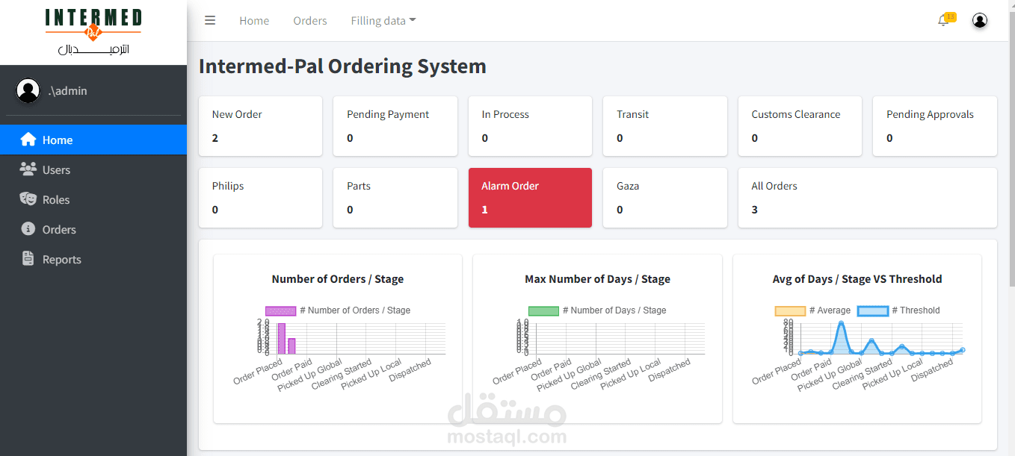Click the Orders info icon in sidebar
Screen dimensions: 1015x456
tap(28, 229)
